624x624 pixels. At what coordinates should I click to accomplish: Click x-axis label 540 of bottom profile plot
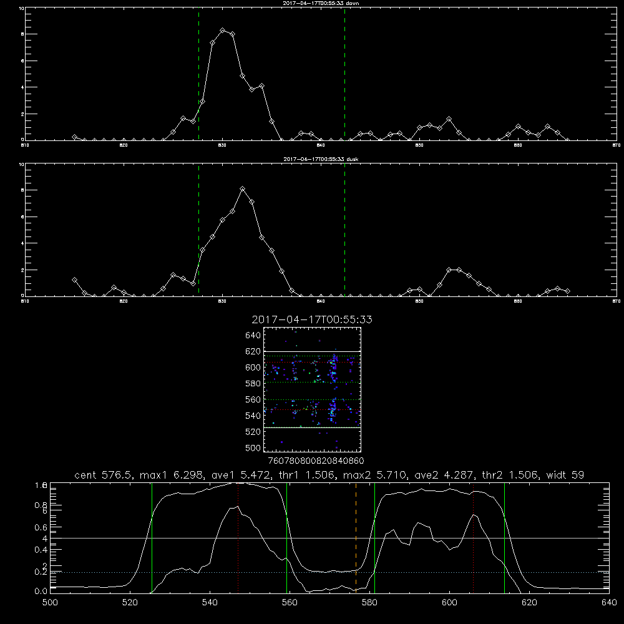pos(210,603)
